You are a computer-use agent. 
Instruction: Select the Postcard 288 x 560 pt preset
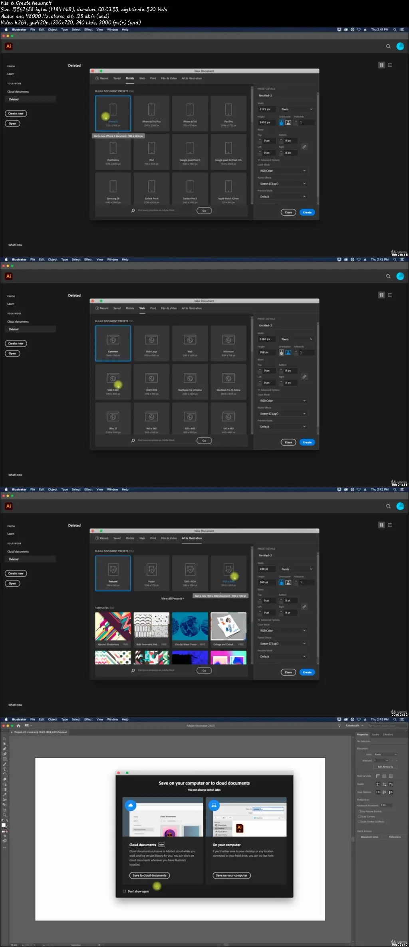(x=113, y=573)
